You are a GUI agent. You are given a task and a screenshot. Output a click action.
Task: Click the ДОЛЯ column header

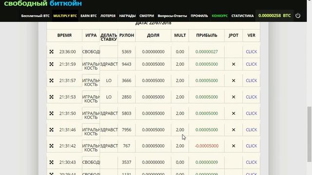[153, 35]
